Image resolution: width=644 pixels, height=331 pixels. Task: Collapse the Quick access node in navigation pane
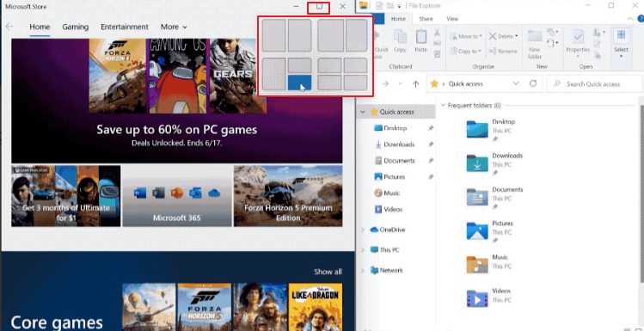(363, 112)
